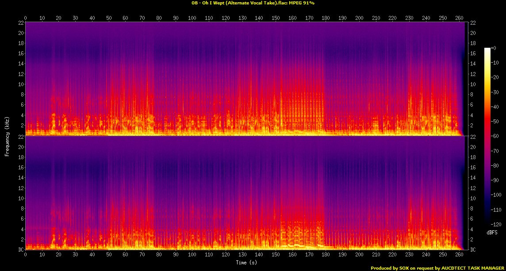The height and width of the screenshot is (271, 506).
Task: Click the 180 second mark on top time axis
Action: (x=326, y=18)
